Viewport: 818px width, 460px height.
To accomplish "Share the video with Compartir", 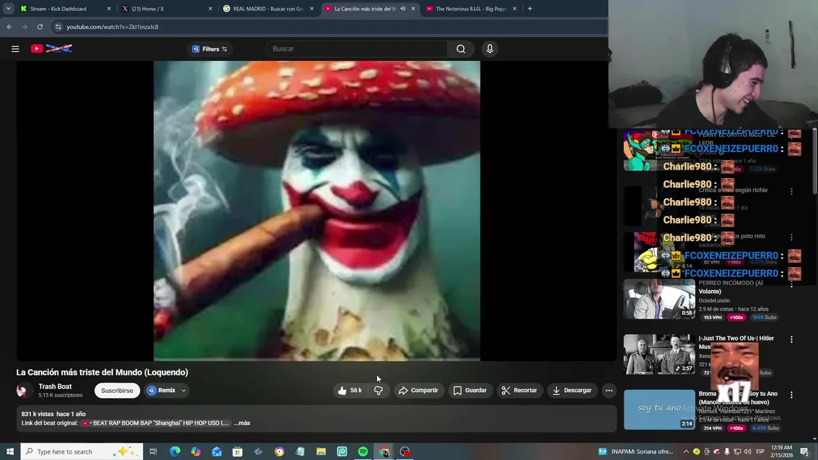I will (419, 390).
